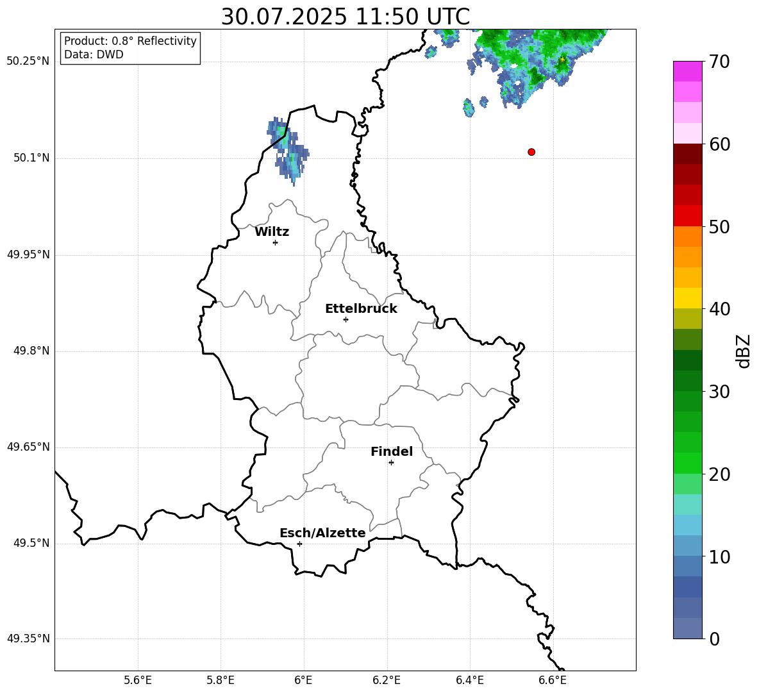
Task: Click the 0 colorbar tick label
Action: point(714,639)
